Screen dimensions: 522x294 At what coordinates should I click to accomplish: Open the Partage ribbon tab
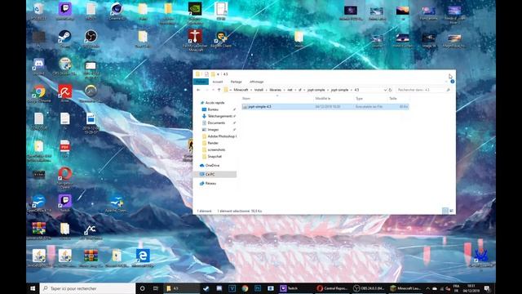pyautogui.click(x=236, y=82)
